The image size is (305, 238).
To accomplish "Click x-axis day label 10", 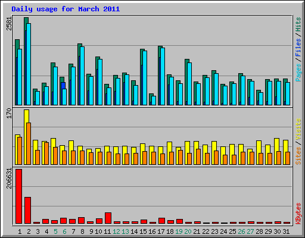I will 98,231.
